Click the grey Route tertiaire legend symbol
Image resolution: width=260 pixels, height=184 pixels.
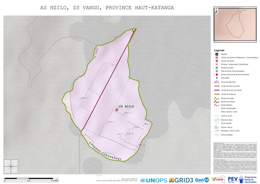[216, 105]
